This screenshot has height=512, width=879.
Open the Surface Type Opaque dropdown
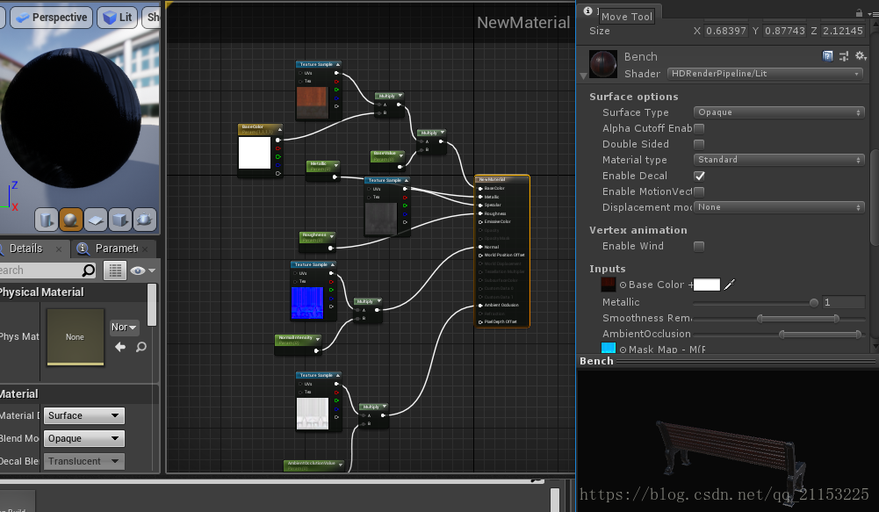point(779,112)
